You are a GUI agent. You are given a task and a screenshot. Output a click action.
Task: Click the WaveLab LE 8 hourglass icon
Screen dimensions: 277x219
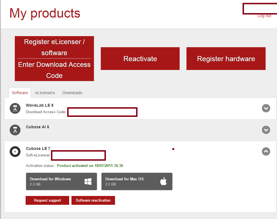pos(15,108)
